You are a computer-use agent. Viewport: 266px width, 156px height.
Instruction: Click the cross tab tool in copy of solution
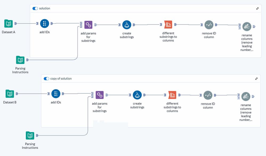172,95
